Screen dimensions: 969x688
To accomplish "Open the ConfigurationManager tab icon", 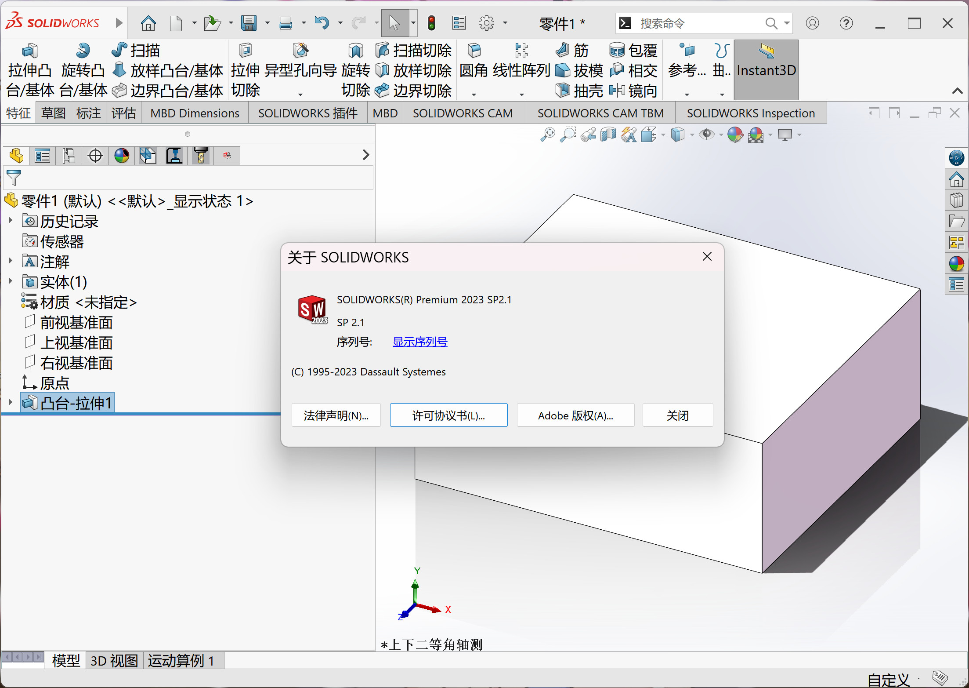I will tap(69, 156).
